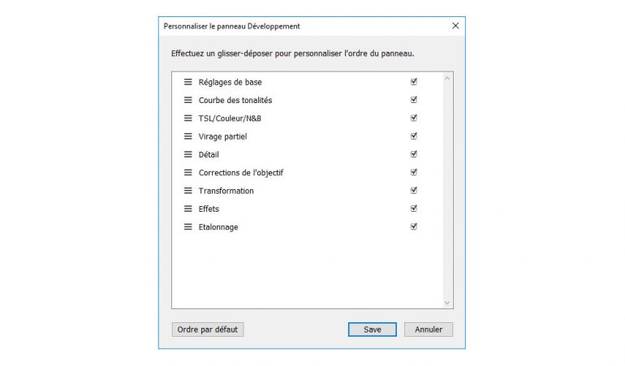This screenshot has height=366, width=625.
Task: Click the Save button
Action: (372, 329)
